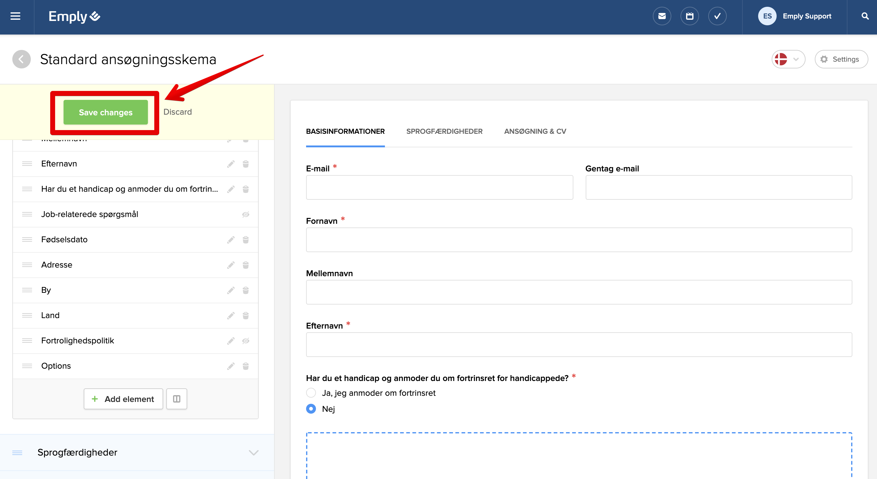The width and height of the screenshot is (877, 479).
Task: Go back with the arrow button
Action: click(x=22, y=59)
